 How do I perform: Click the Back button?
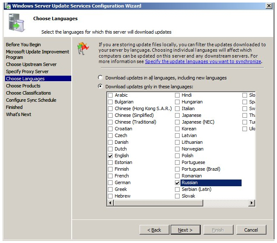pyautogui.click(x=154, y=230)
